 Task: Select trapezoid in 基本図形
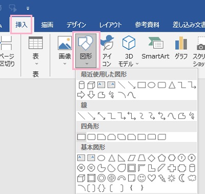pyautogui.click(x=141, y=158)
